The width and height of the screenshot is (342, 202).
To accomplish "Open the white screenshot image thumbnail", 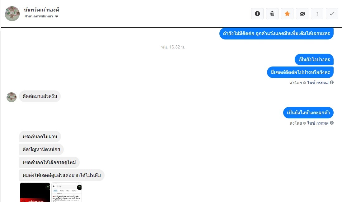I will coord(67,192).
